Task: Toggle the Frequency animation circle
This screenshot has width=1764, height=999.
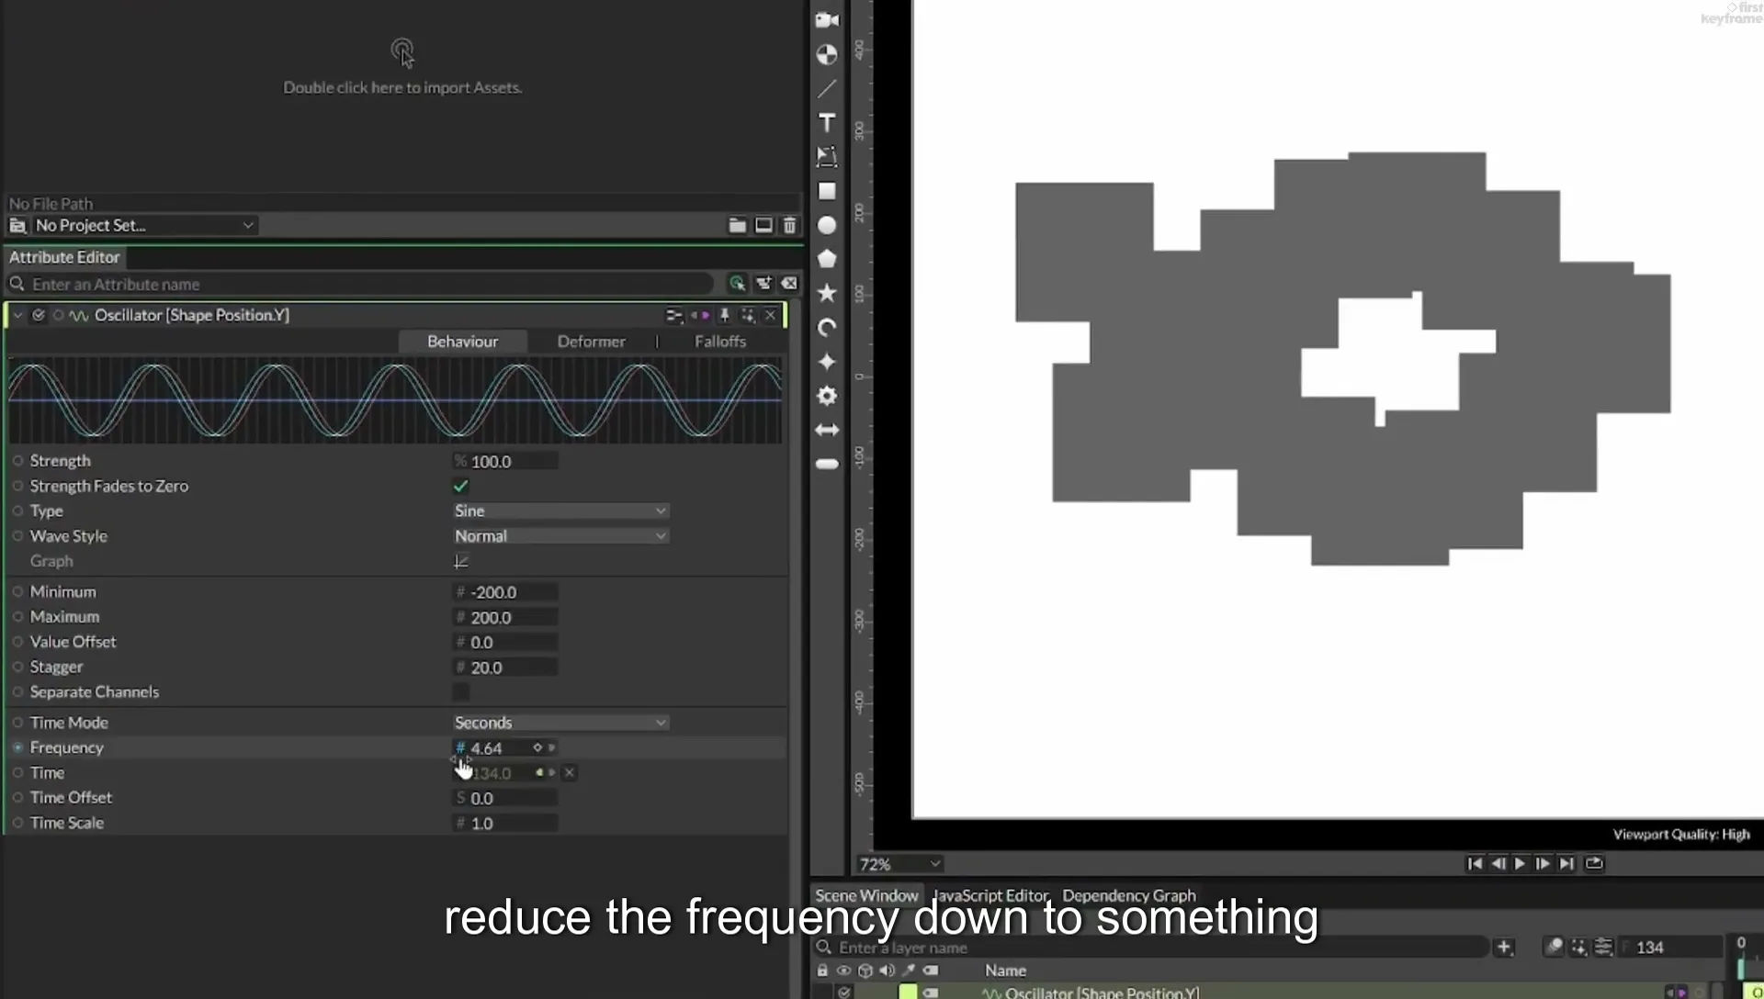Action: click(x=17, y=747)
